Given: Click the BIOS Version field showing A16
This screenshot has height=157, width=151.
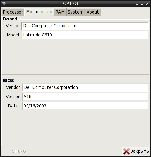Looking at the screenshot, I should (x=85, y=97).
